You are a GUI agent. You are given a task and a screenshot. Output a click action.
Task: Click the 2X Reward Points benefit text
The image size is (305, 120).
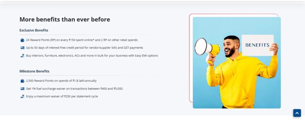click(82, 40)
